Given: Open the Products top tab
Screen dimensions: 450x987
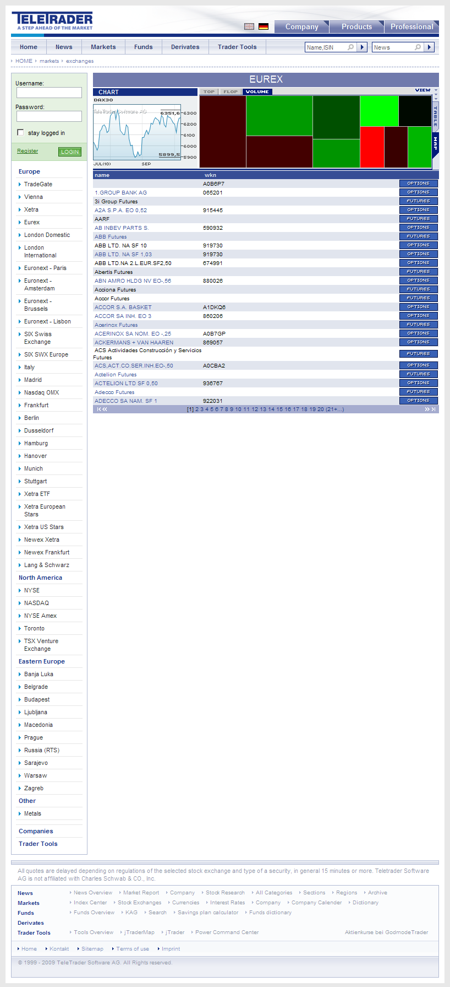Looking at the screenshot, I should click(356, 26).
